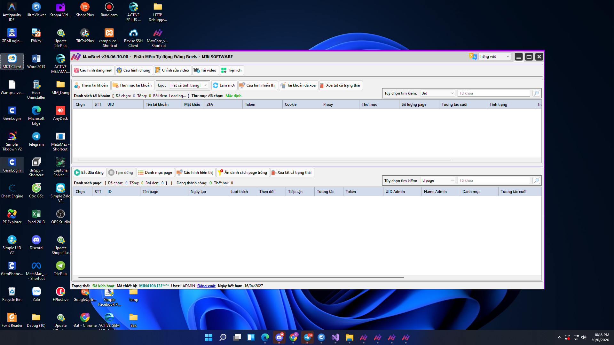The height and width of the screenshot is (345, 614).
Task: Refresh list with Làm mới
Action: 224,85
